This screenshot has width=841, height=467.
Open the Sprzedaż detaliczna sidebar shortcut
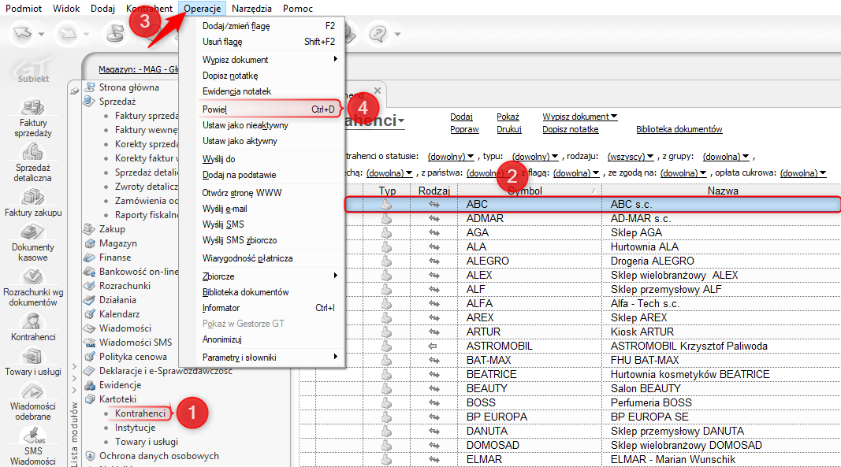click(x=32, y=152)
